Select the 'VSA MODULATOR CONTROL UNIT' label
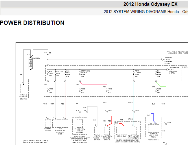 click(60, 131)
